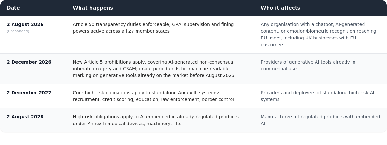Click Providers of generative AI tools cell

(308, 65)
